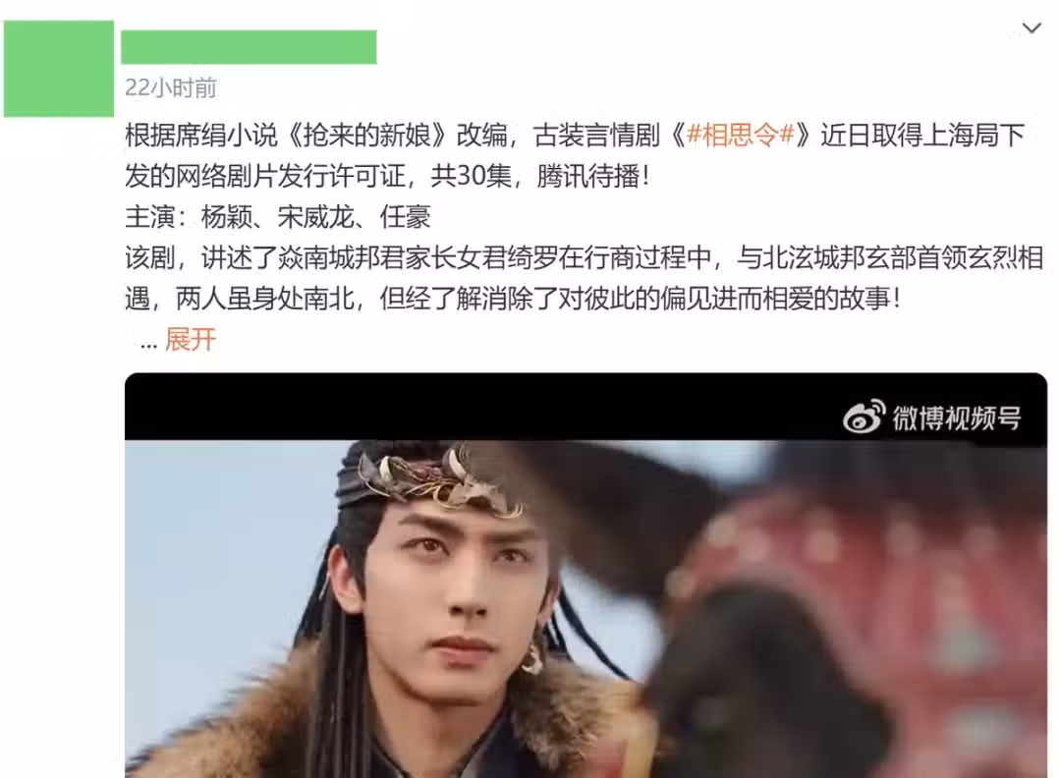Play the embedded Weibo video
The width and height of the screenshot is (1061, 778).
[586, 575]
